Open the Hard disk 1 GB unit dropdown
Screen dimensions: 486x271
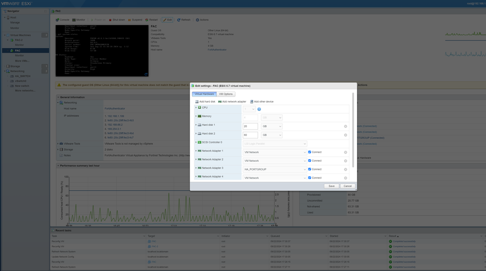[272, 126]
